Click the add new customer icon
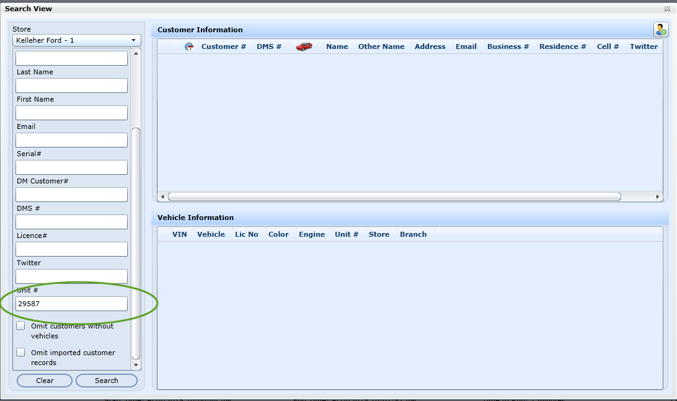677x401 pixels. [x=661, y=30]
